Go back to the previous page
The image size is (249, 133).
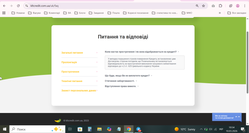point(4,6)
